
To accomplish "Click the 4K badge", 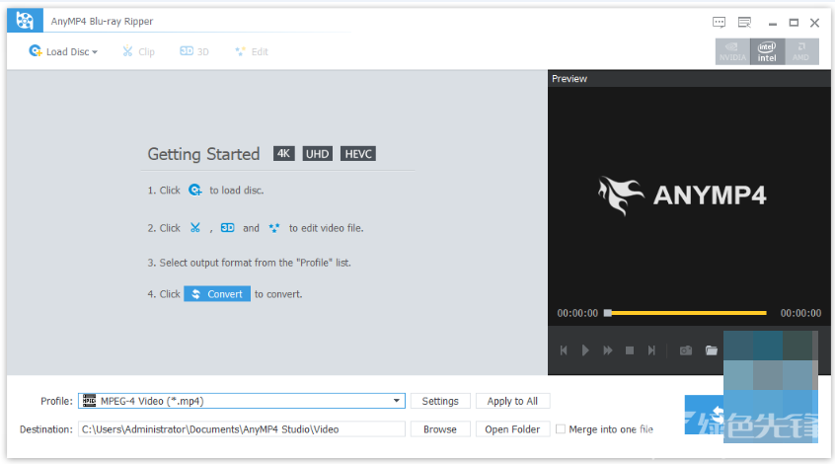I will 283,153.
